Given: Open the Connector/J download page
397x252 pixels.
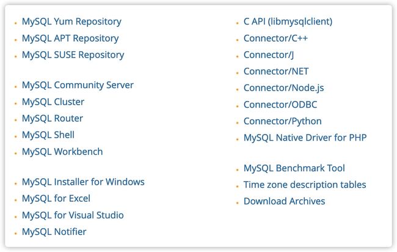Looking at the screenshot, I should click(x=269, y=55).
